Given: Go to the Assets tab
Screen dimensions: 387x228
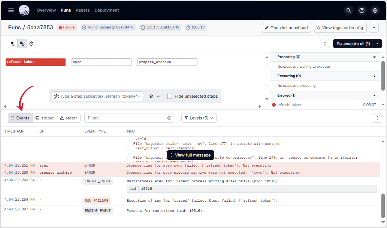Looking at the screenshot, I should point(82,10).
